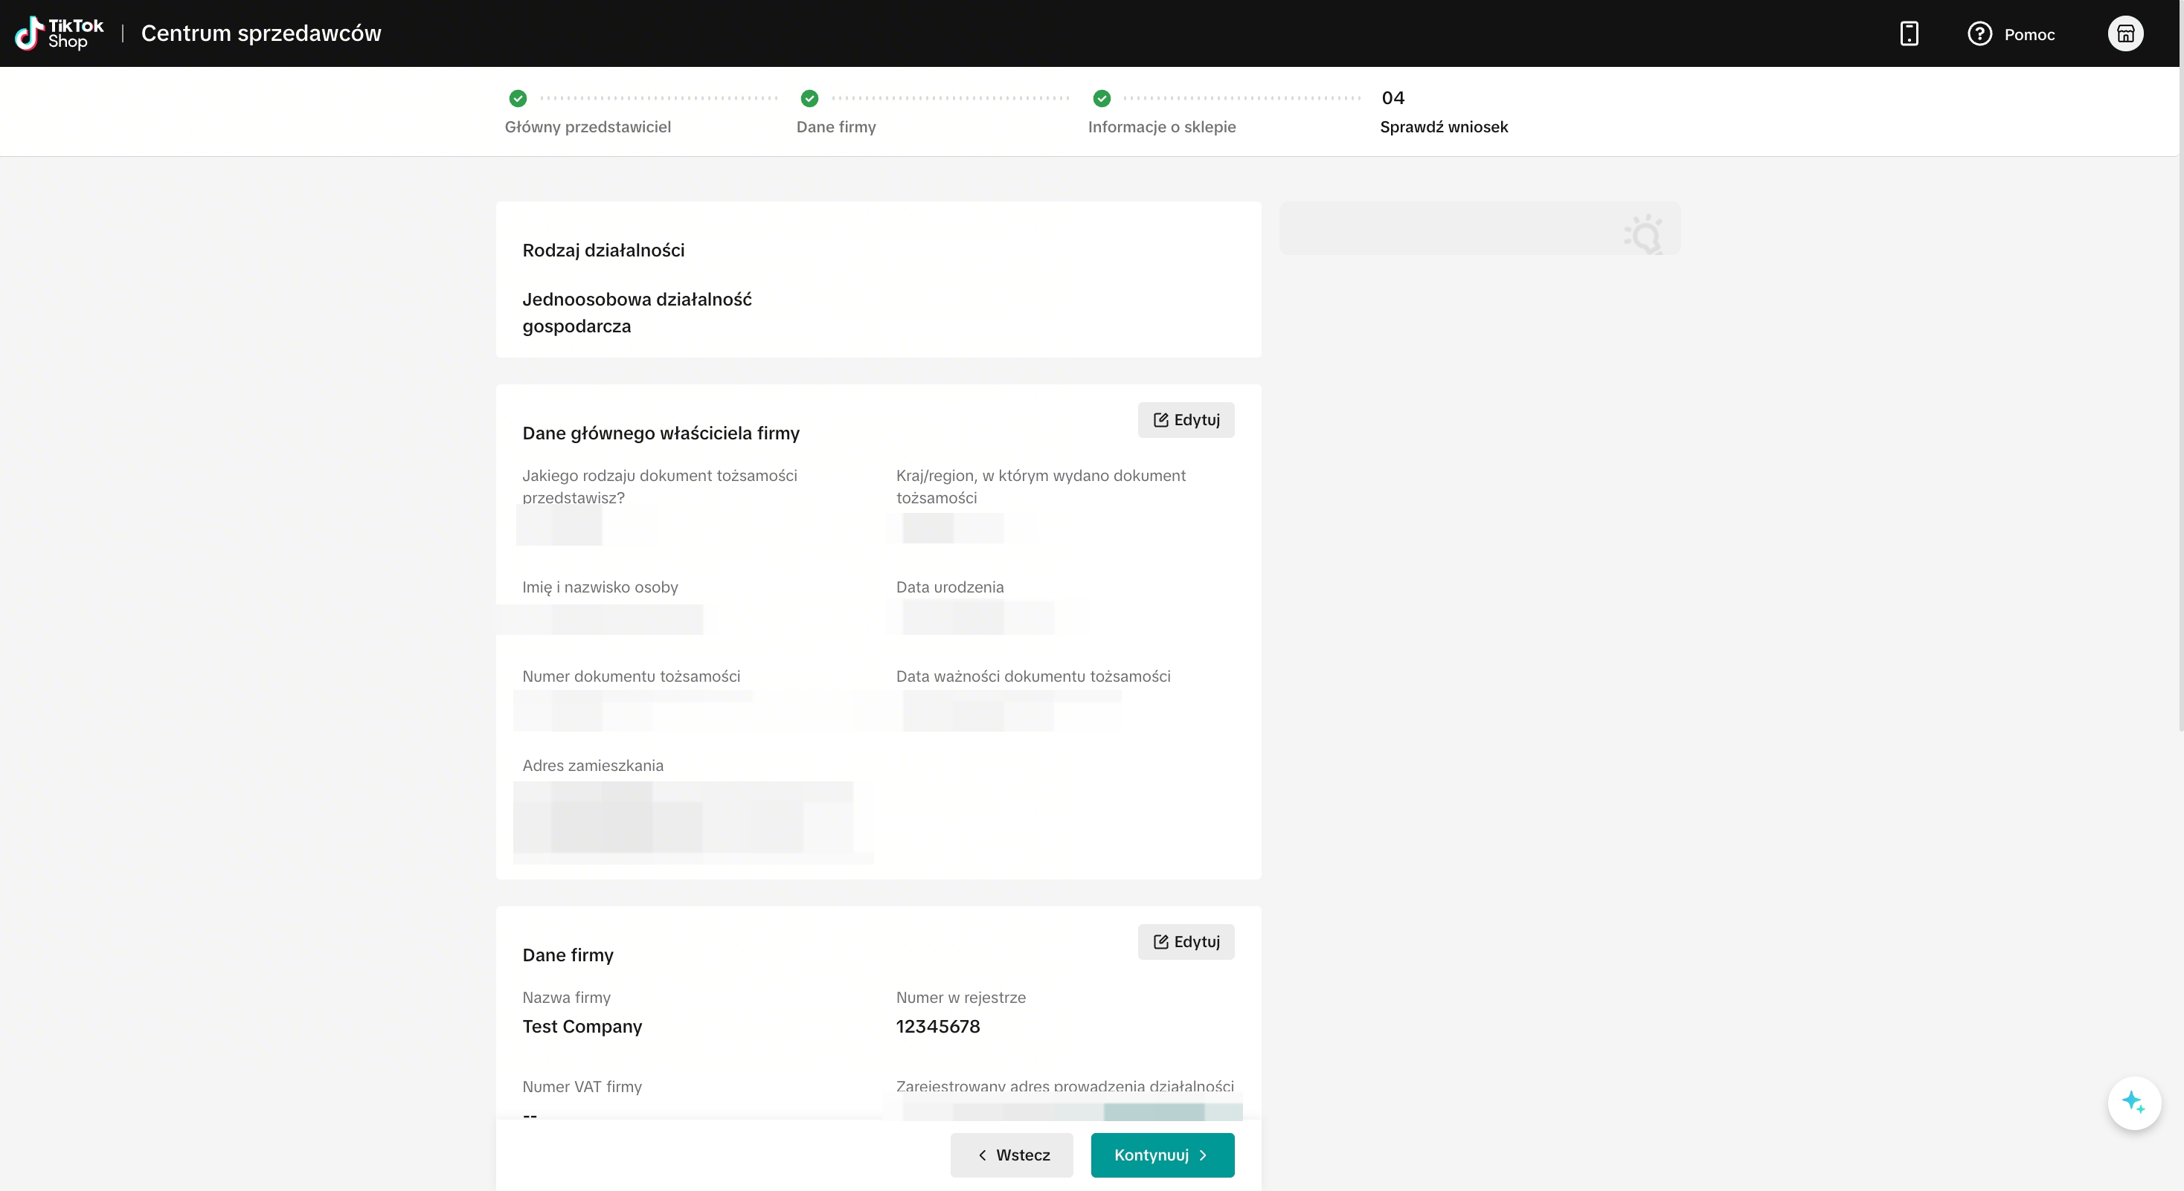Open the mobile app phone icon

click(1909, 34)
